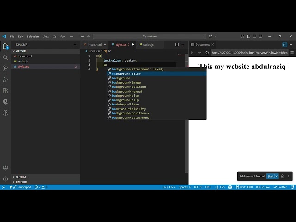Viewport: 296px width, 222px height.
Task: Expand the Add element bar chevron
Action: pos(288,176)
